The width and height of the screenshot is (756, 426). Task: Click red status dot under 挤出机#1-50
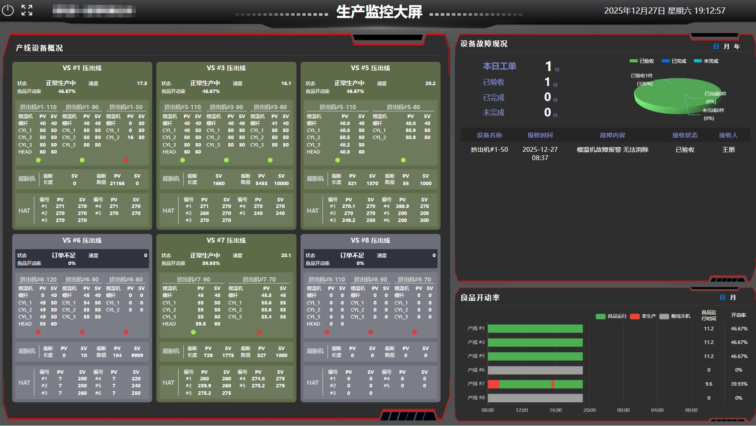pyautogui.click(x=126, y=160)
